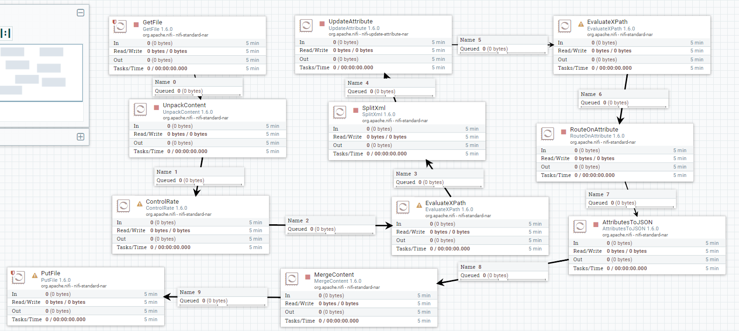Click the warning triangle on ControlRate
The image size is (739, 331).
pos(139,204)
